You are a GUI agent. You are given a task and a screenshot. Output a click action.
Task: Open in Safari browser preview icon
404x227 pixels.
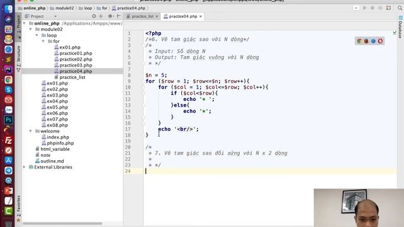(x=373, y=41)
